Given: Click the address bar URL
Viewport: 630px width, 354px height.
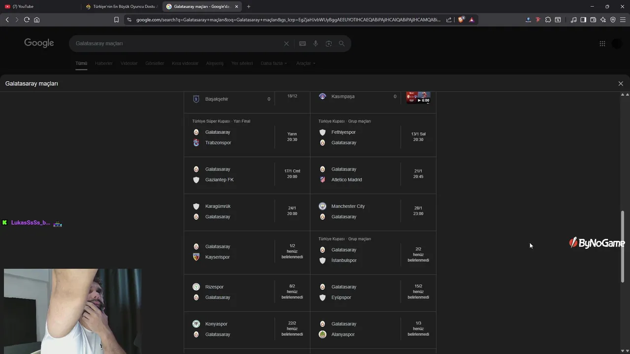Looking at the screenshot, I should pos(288,20).
